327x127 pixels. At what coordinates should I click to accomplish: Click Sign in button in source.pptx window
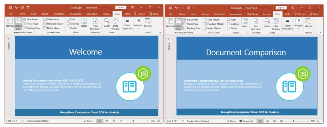[121, 7]
